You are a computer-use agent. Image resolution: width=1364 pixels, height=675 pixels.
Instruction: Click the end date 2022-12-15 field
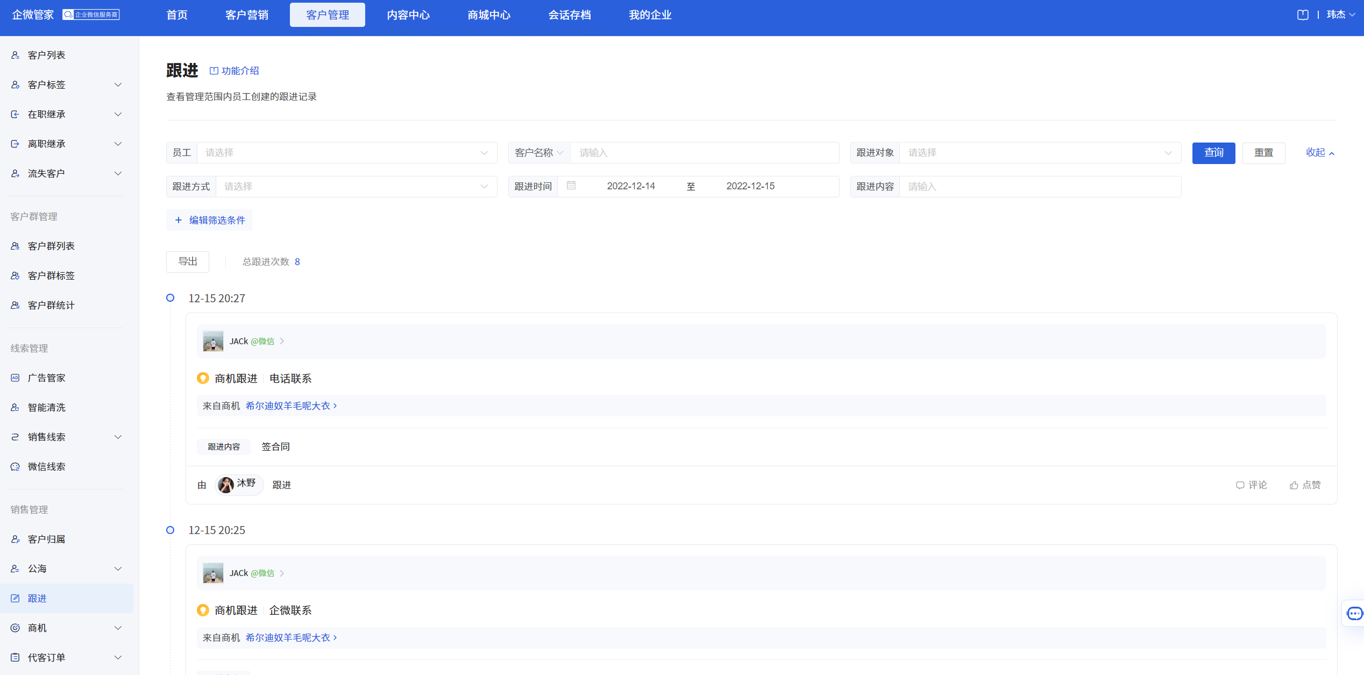click(x=750, y=186)
